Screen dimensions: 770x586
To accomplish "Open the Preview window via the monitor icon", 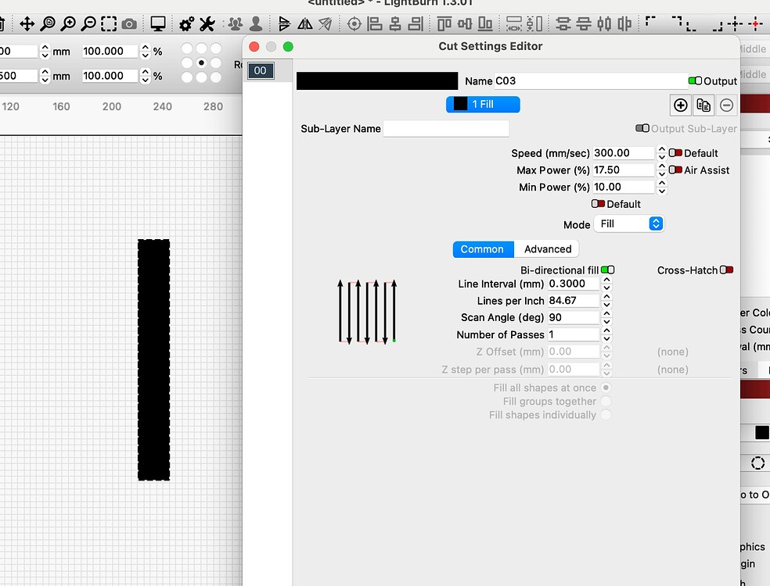I will pyautogui.click(x=157, y=23).
